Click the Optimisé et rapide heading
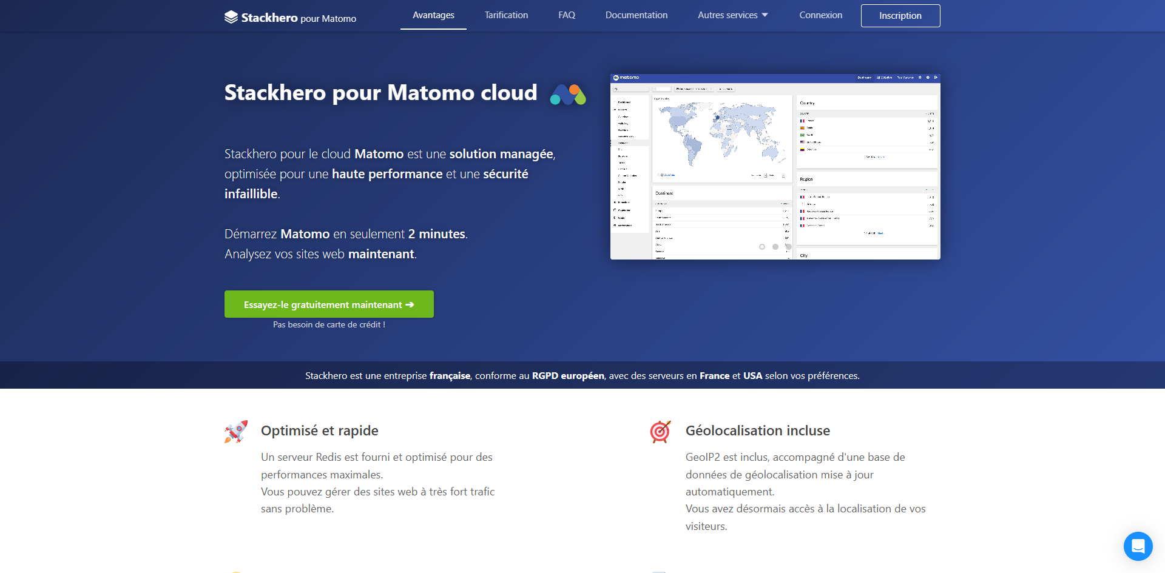This screenshot has width=1165, height=573. pos(320,431)
